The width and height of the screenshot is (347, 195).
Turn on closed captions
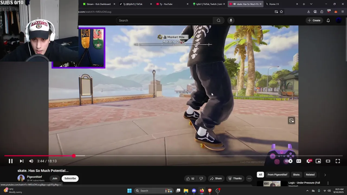tap(299, 161)
